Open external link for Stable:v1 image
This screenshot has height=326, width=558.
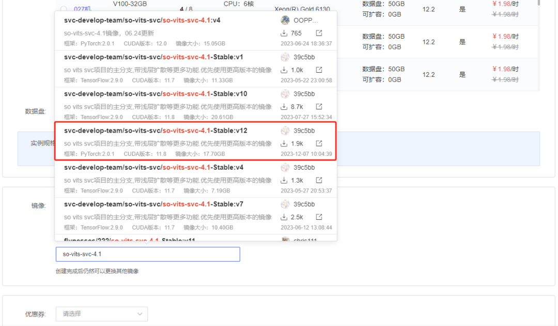[x=319, y=70]
